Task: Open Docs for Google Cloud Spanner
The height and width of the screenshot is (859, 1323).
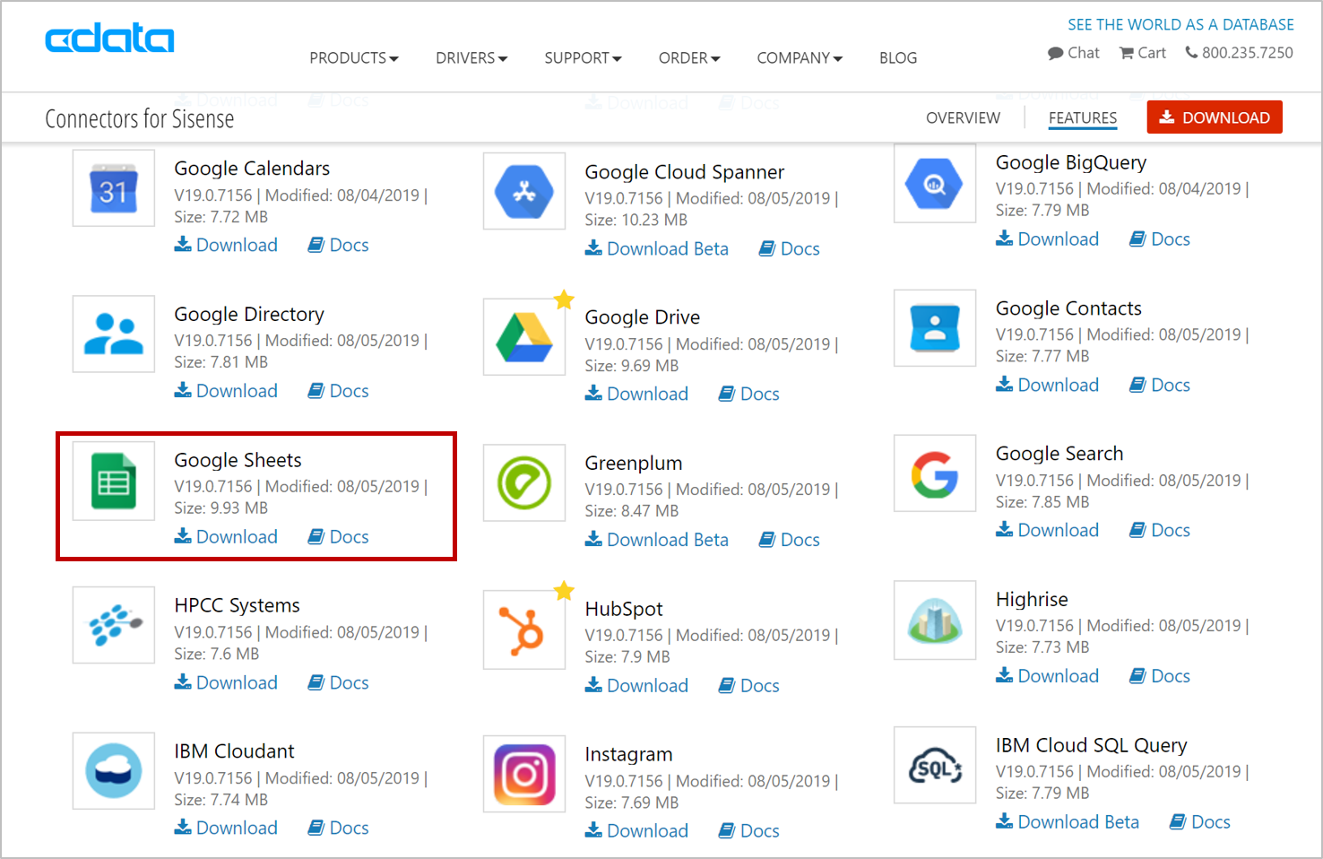Action: 789,248
